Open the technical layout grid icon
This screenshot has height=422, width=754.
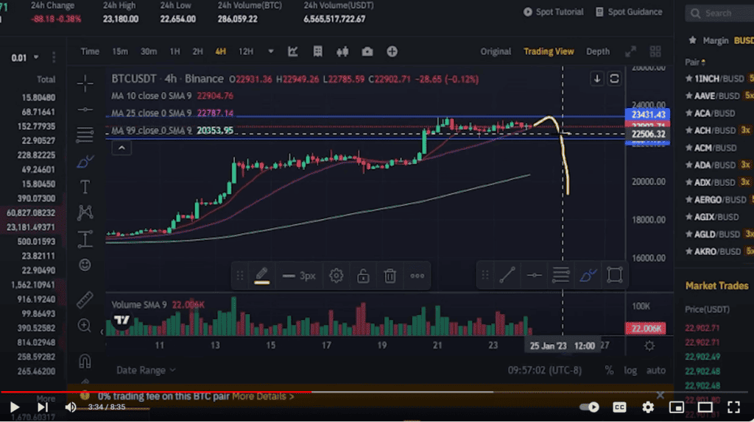point(317,51)
